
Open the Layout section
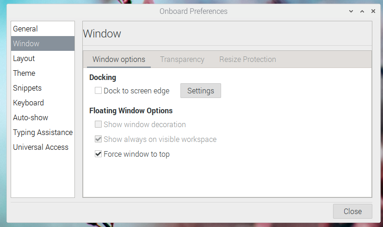click(43, 58)
